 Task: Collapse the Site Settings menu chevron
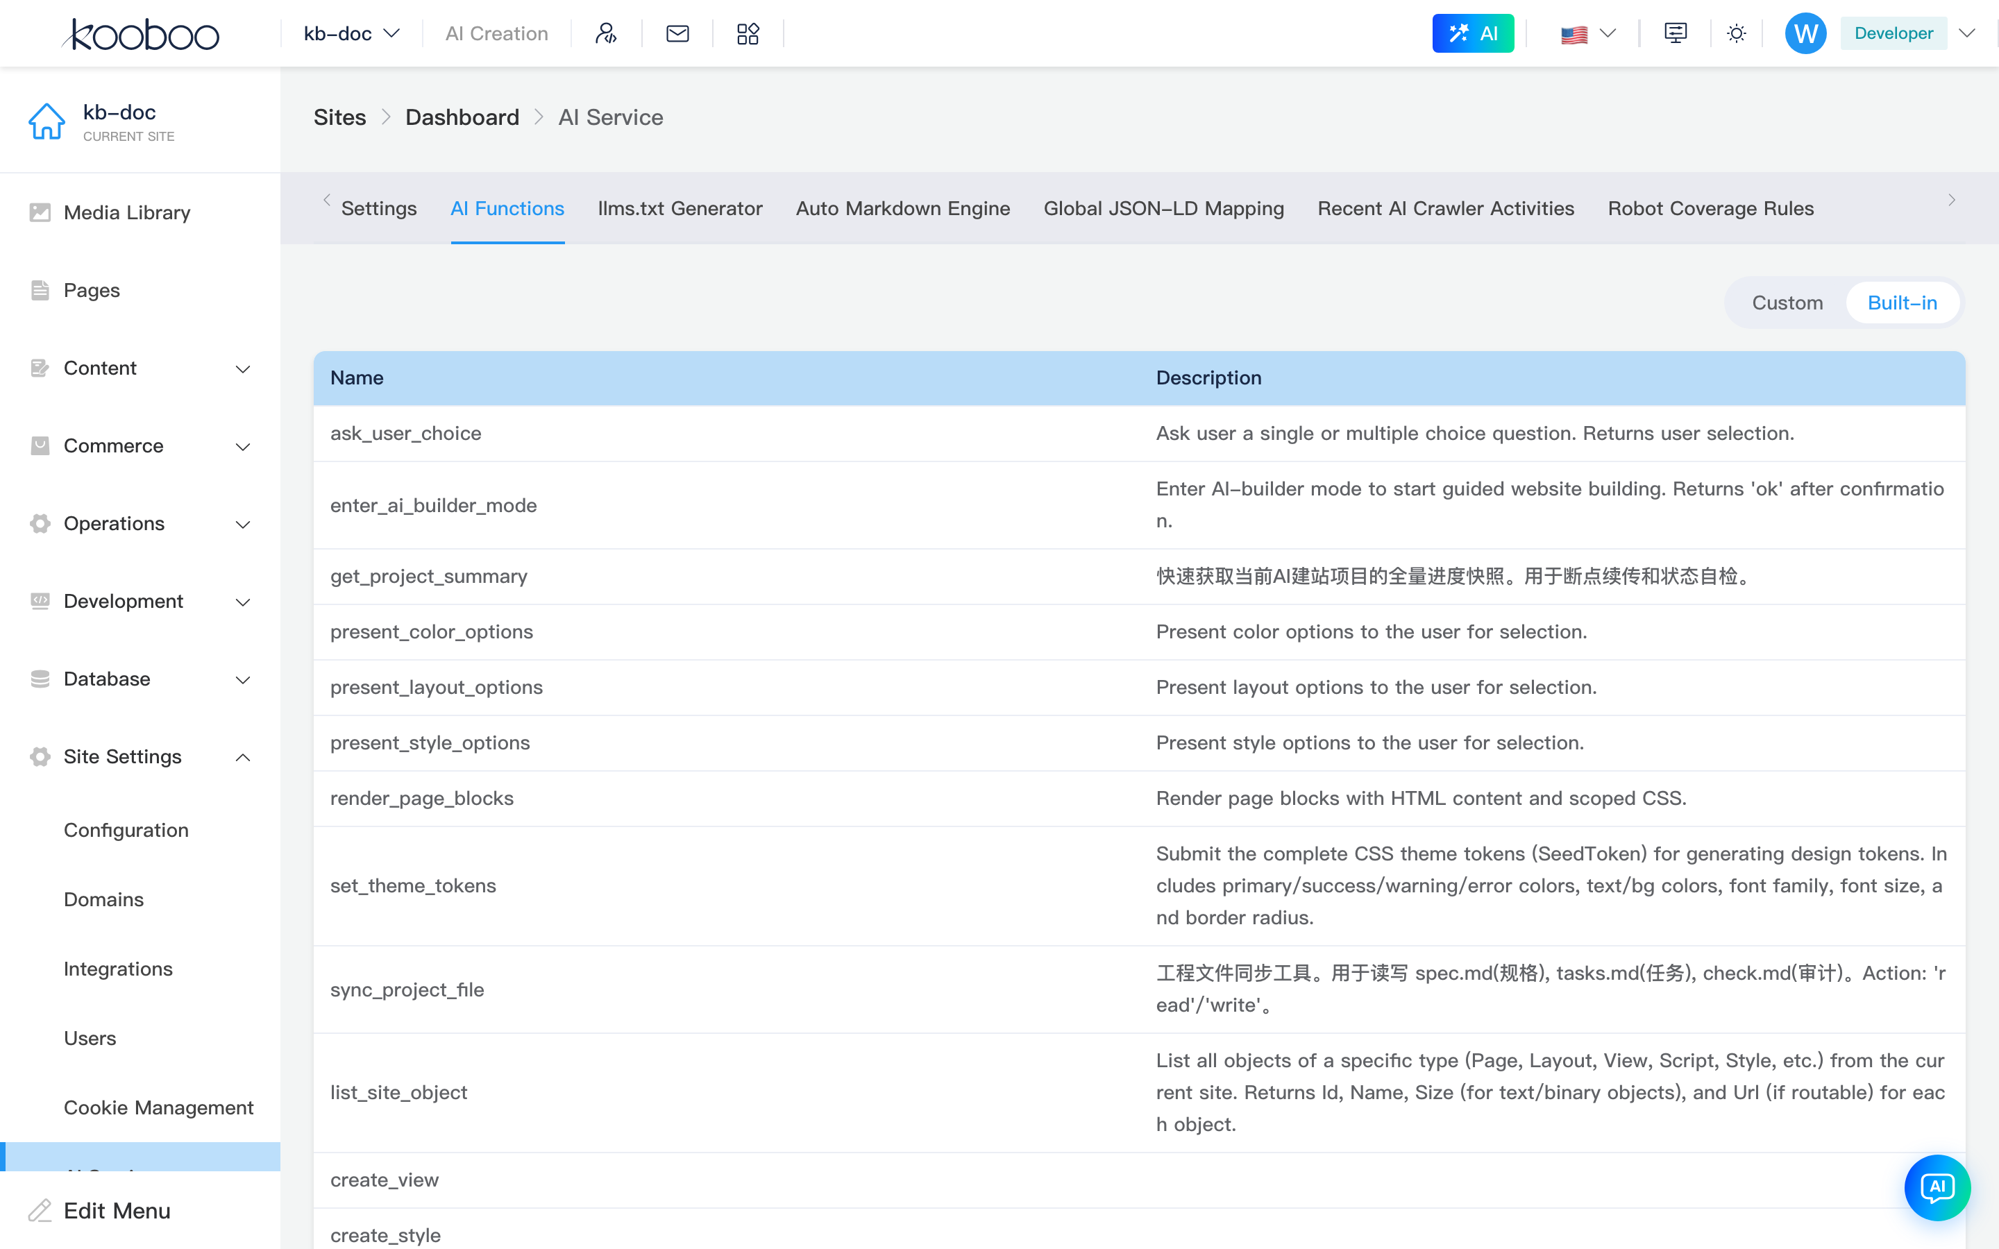point(243,756)
